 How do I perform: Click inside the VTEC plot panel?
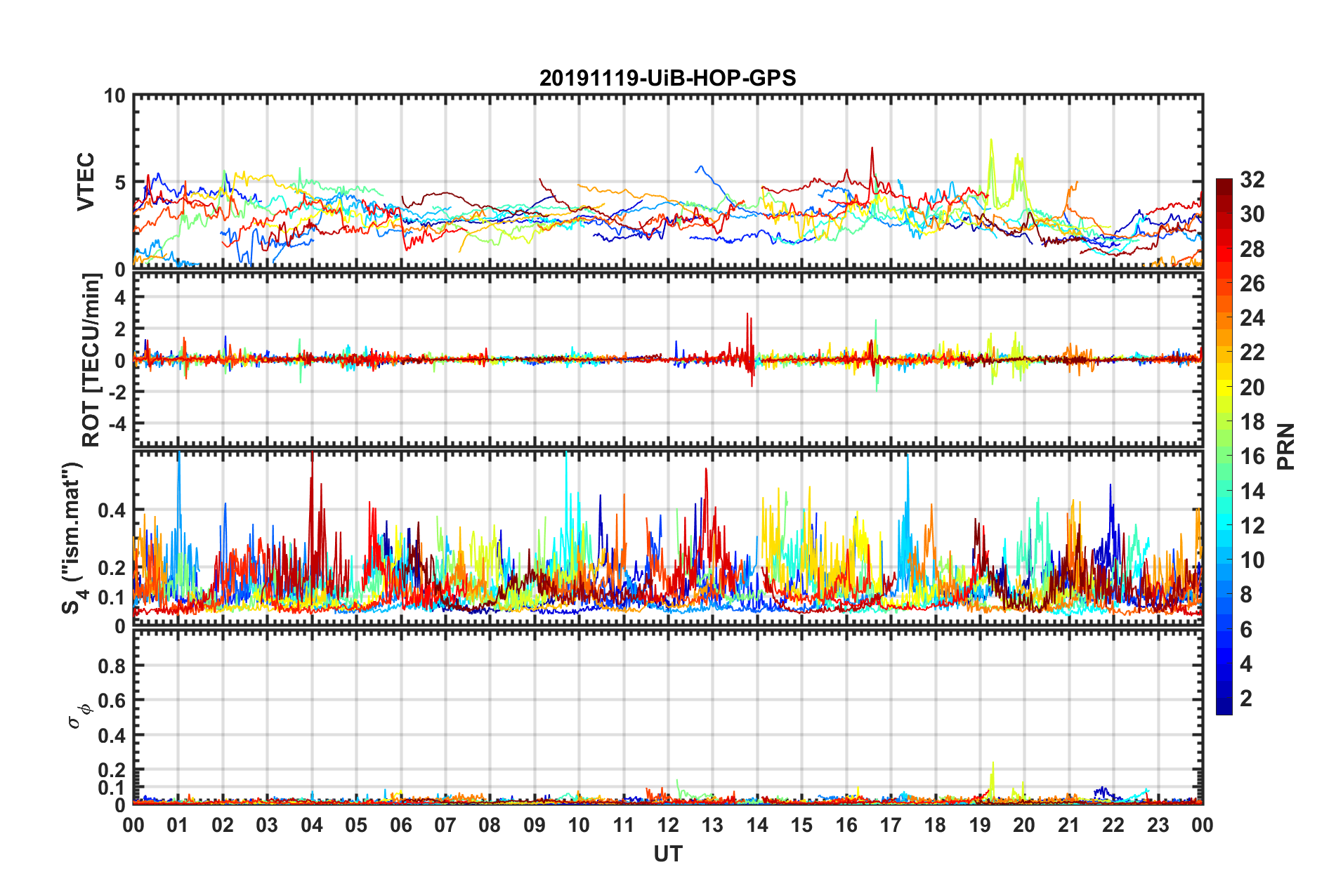(668, 182)
